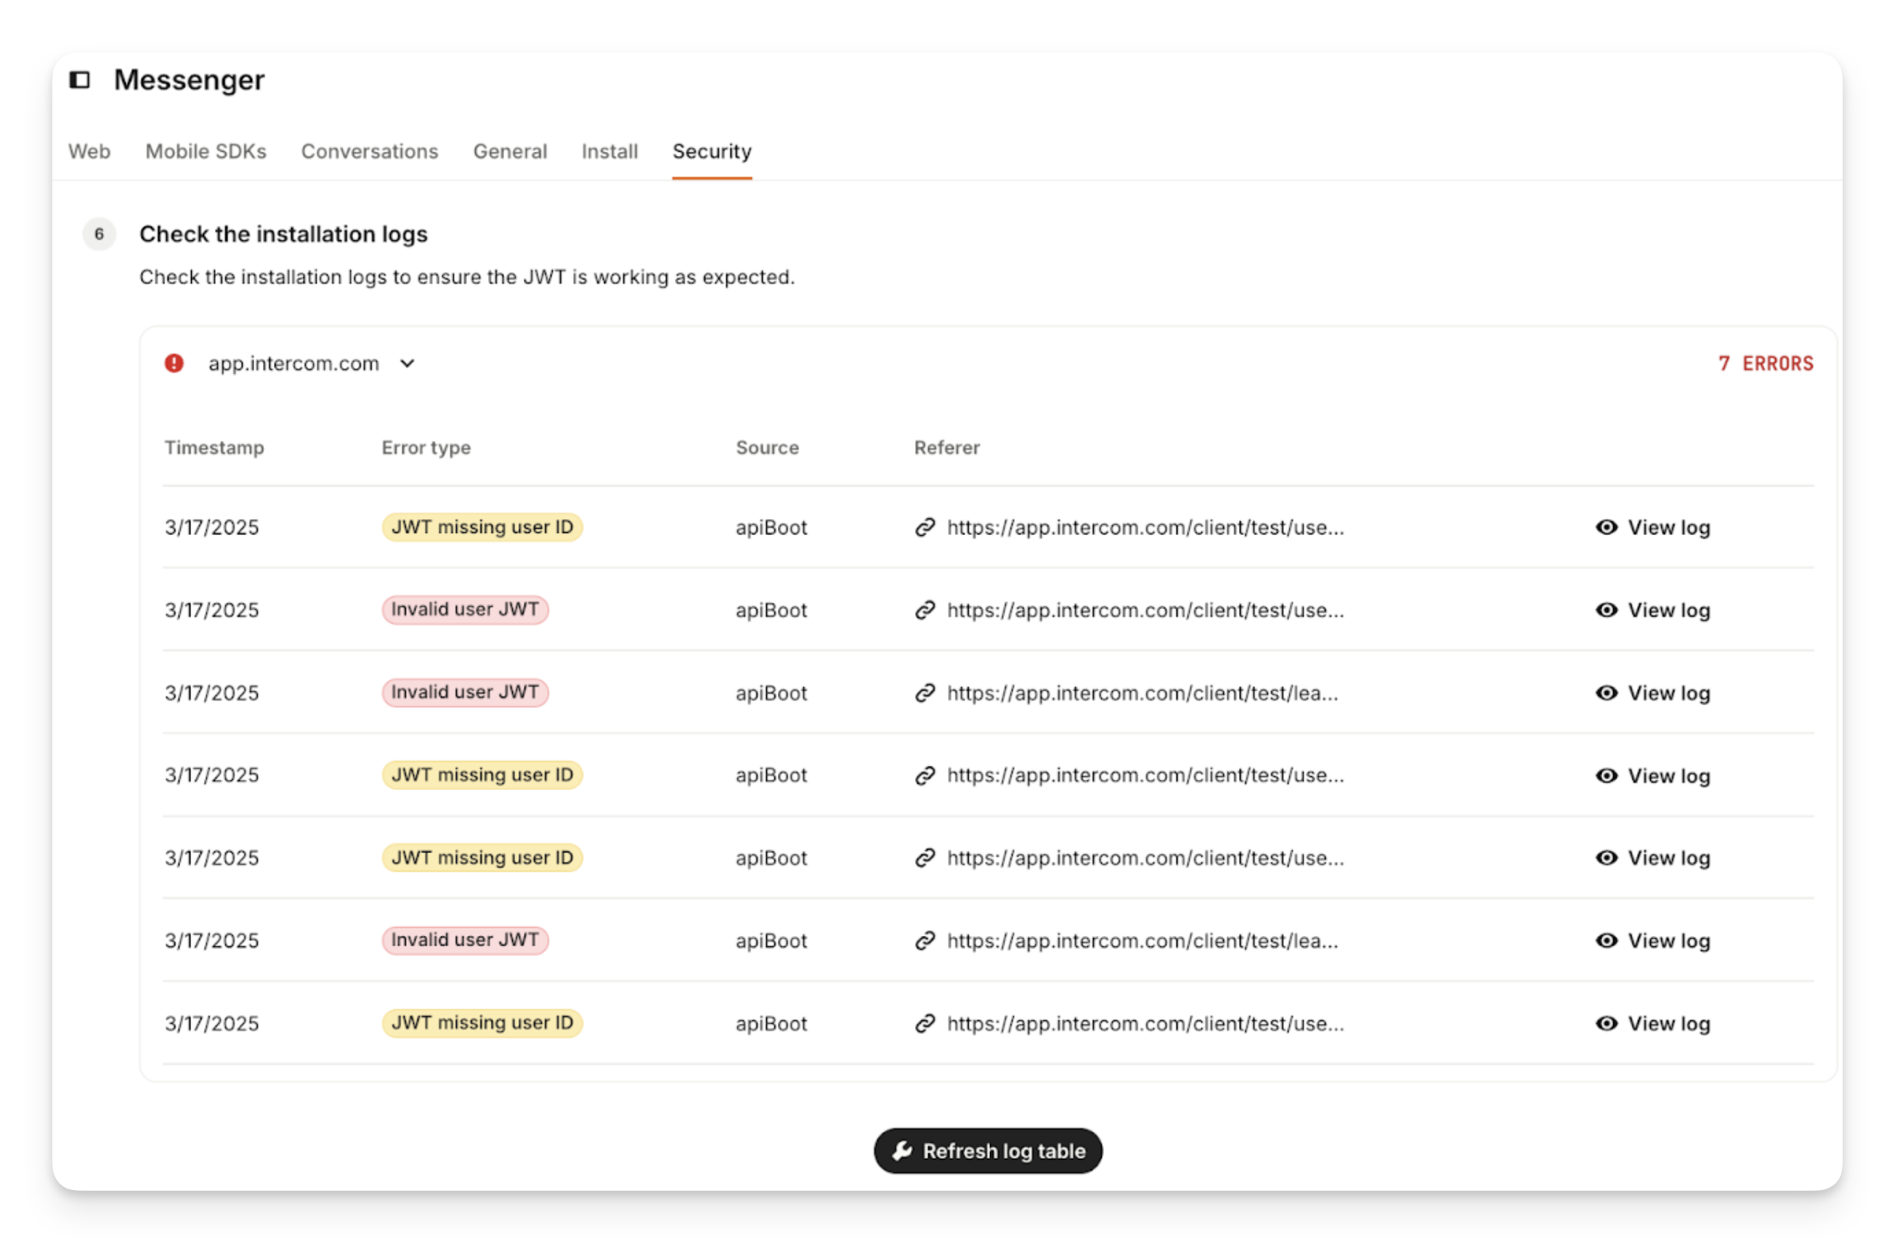Open View log for first row
Image resolution: width=1895 pixels, height=1243 pixels.
1668,528
